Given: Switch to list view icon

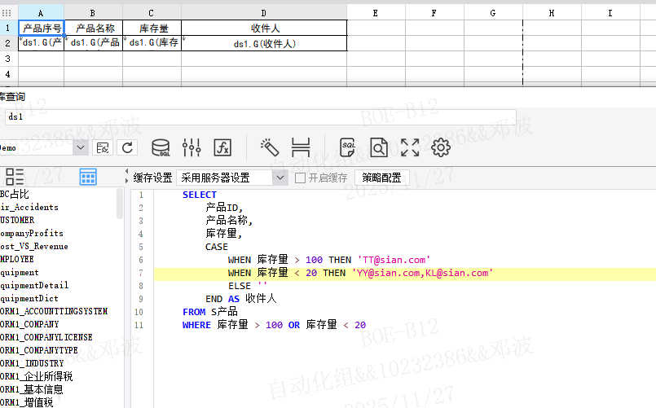Looking at the screenshot, I should pos(15,177).
